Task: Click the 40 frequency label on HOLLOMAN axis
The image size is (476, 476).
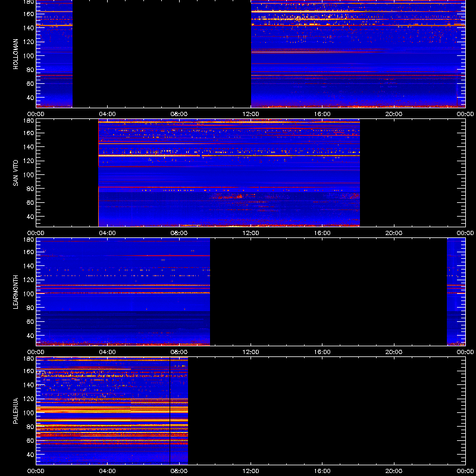Action: (31, 98)
